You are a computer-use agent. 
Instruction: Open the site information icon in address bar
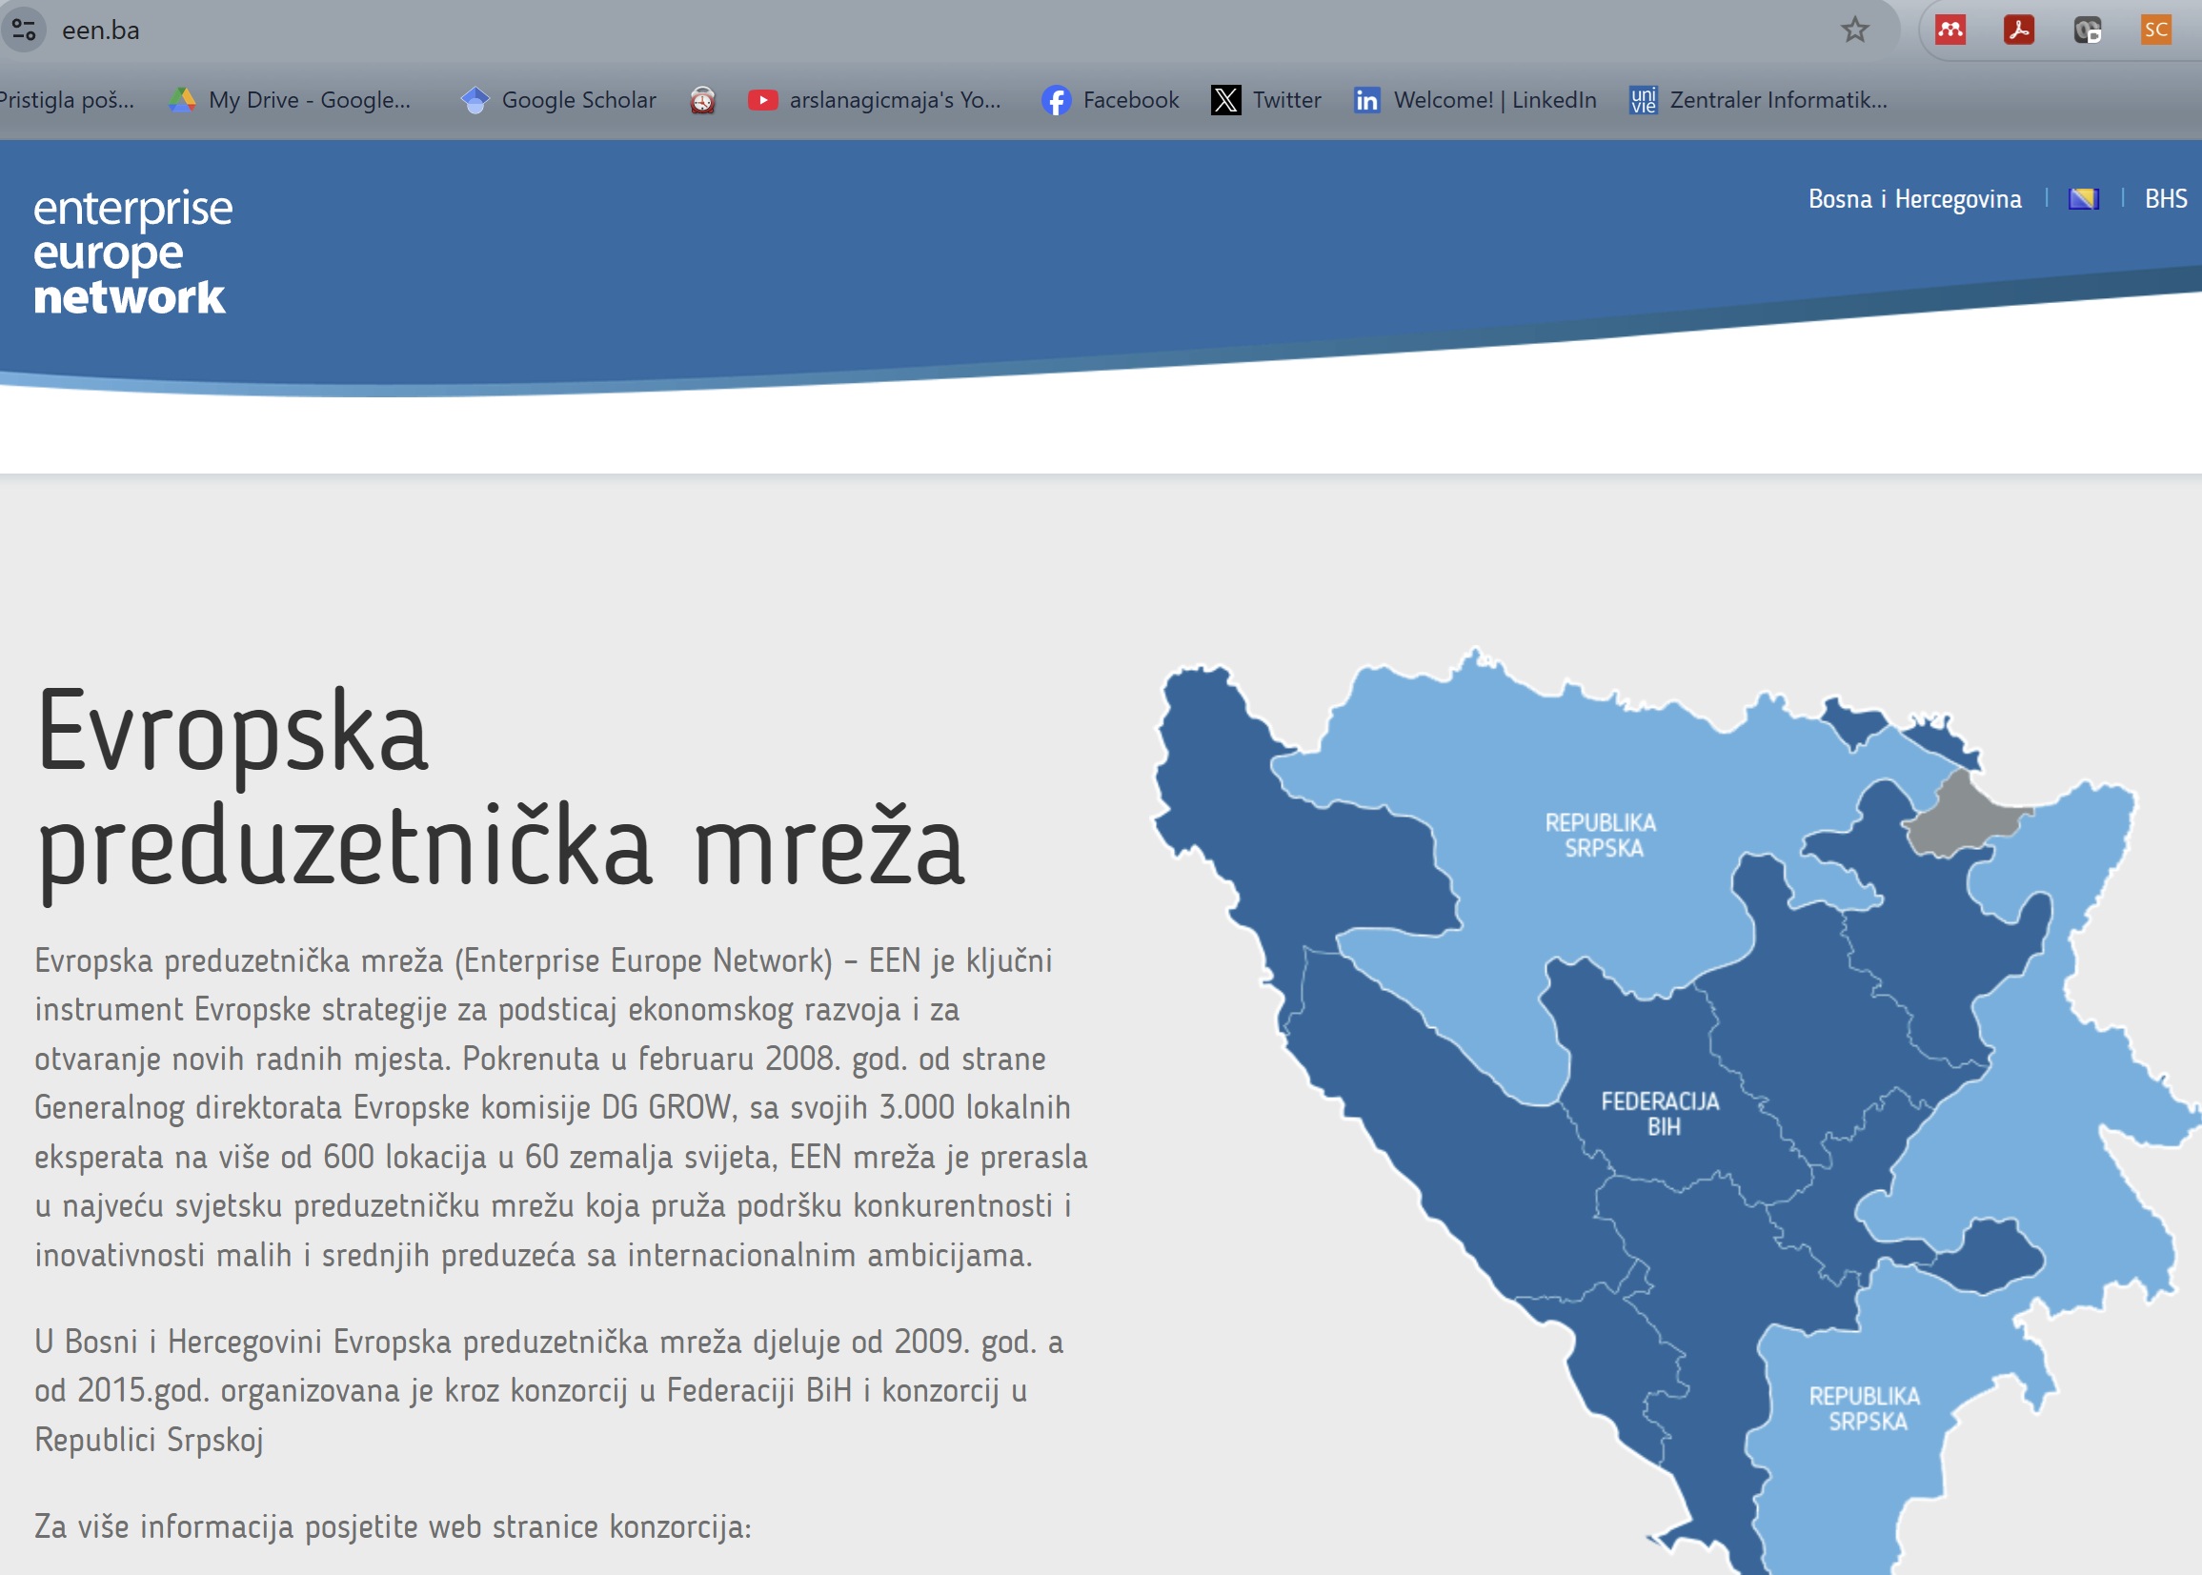click(23, 30)
